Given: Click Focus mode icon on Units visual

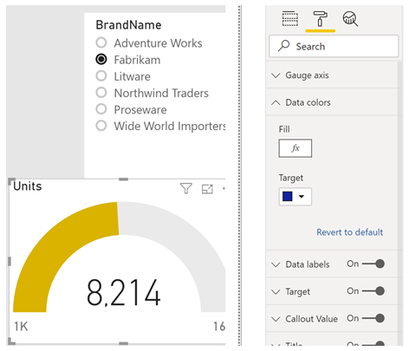Looking at the screenshot, I should [207, 189].
